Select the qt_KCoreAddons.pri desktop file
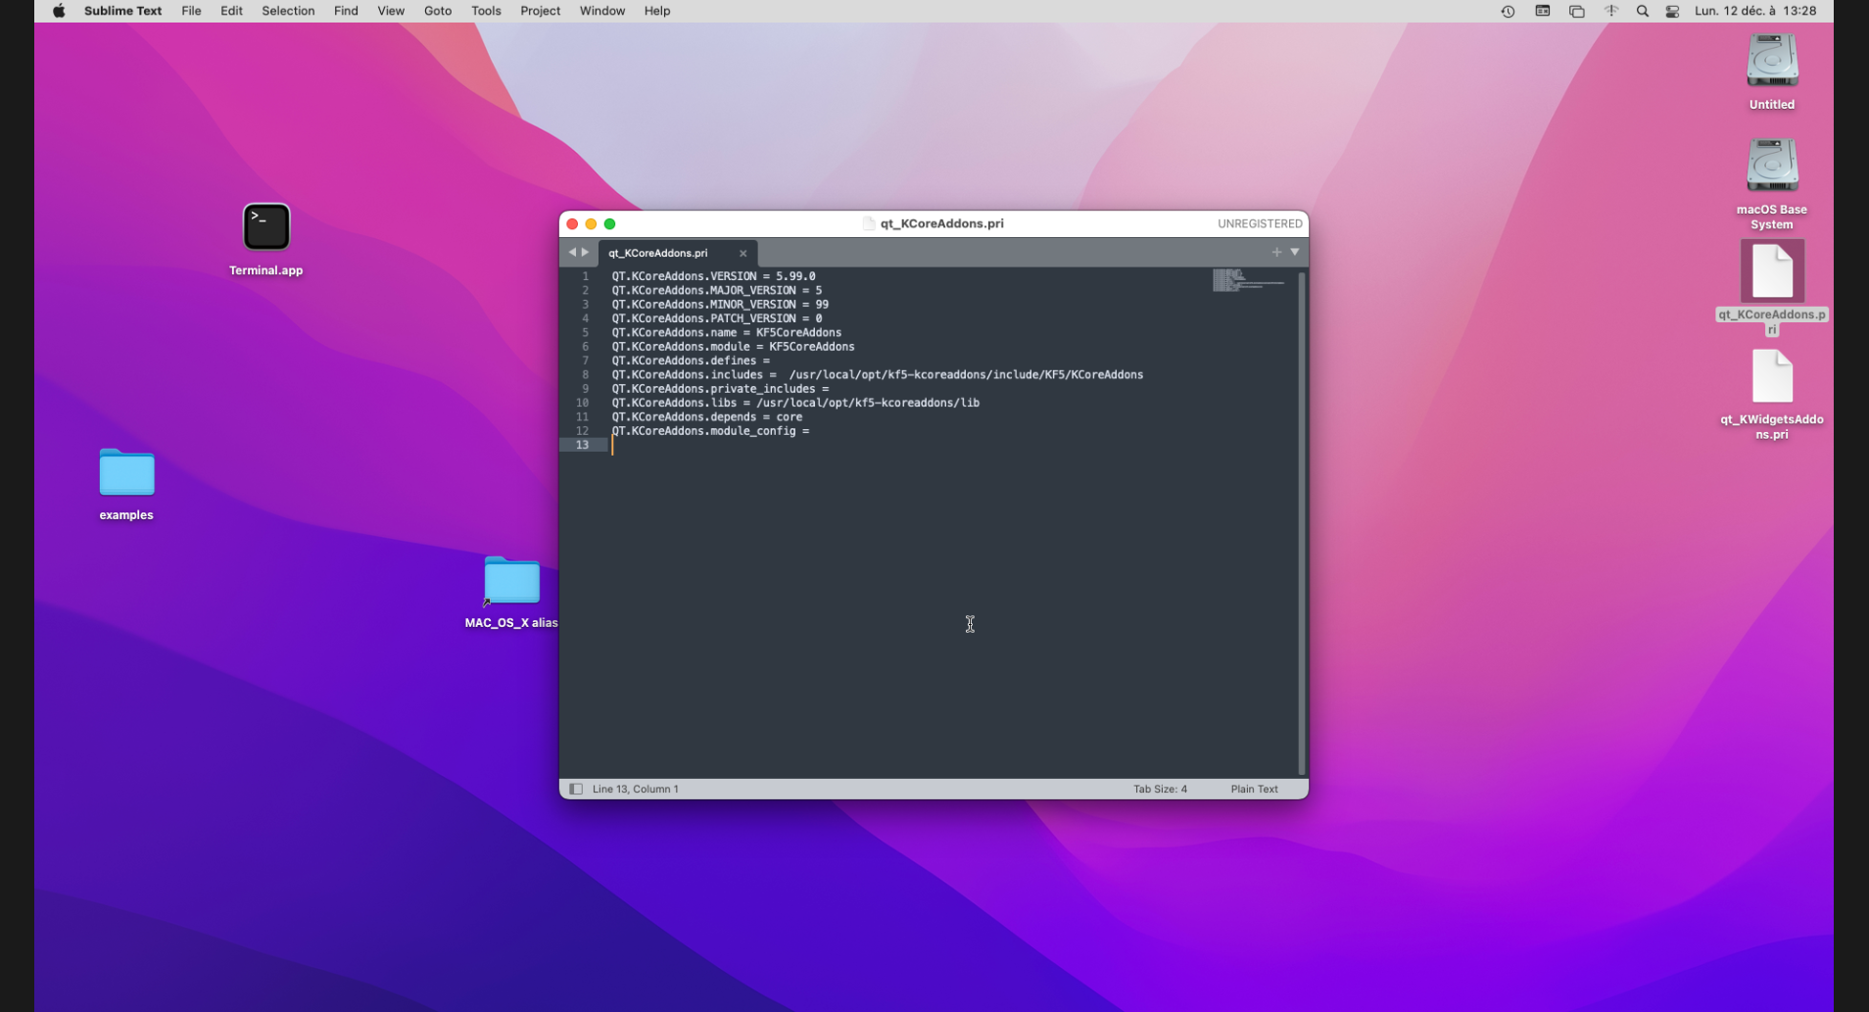 click(1772, 271)
